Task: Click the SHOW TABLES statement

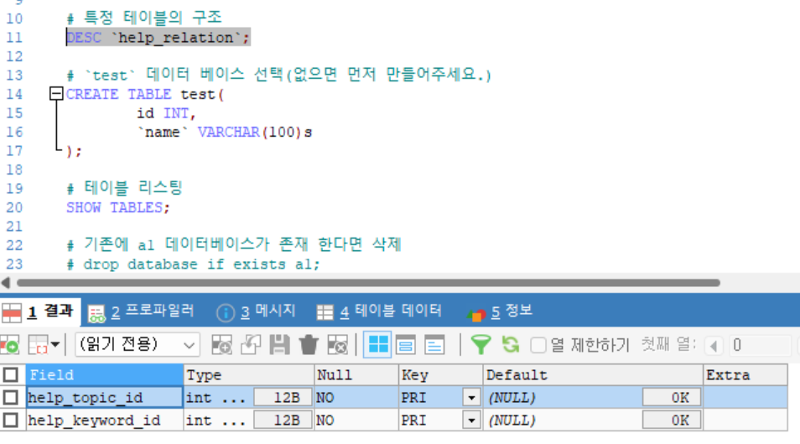Action: point(117,207)
